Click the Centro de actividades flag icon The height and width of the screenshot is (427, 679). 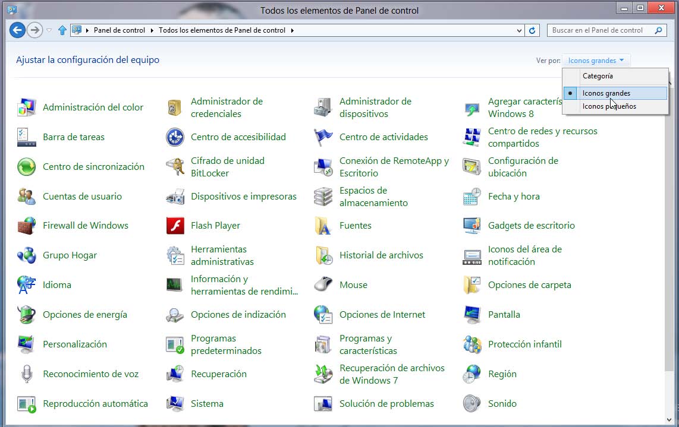[x=323, y=137]
